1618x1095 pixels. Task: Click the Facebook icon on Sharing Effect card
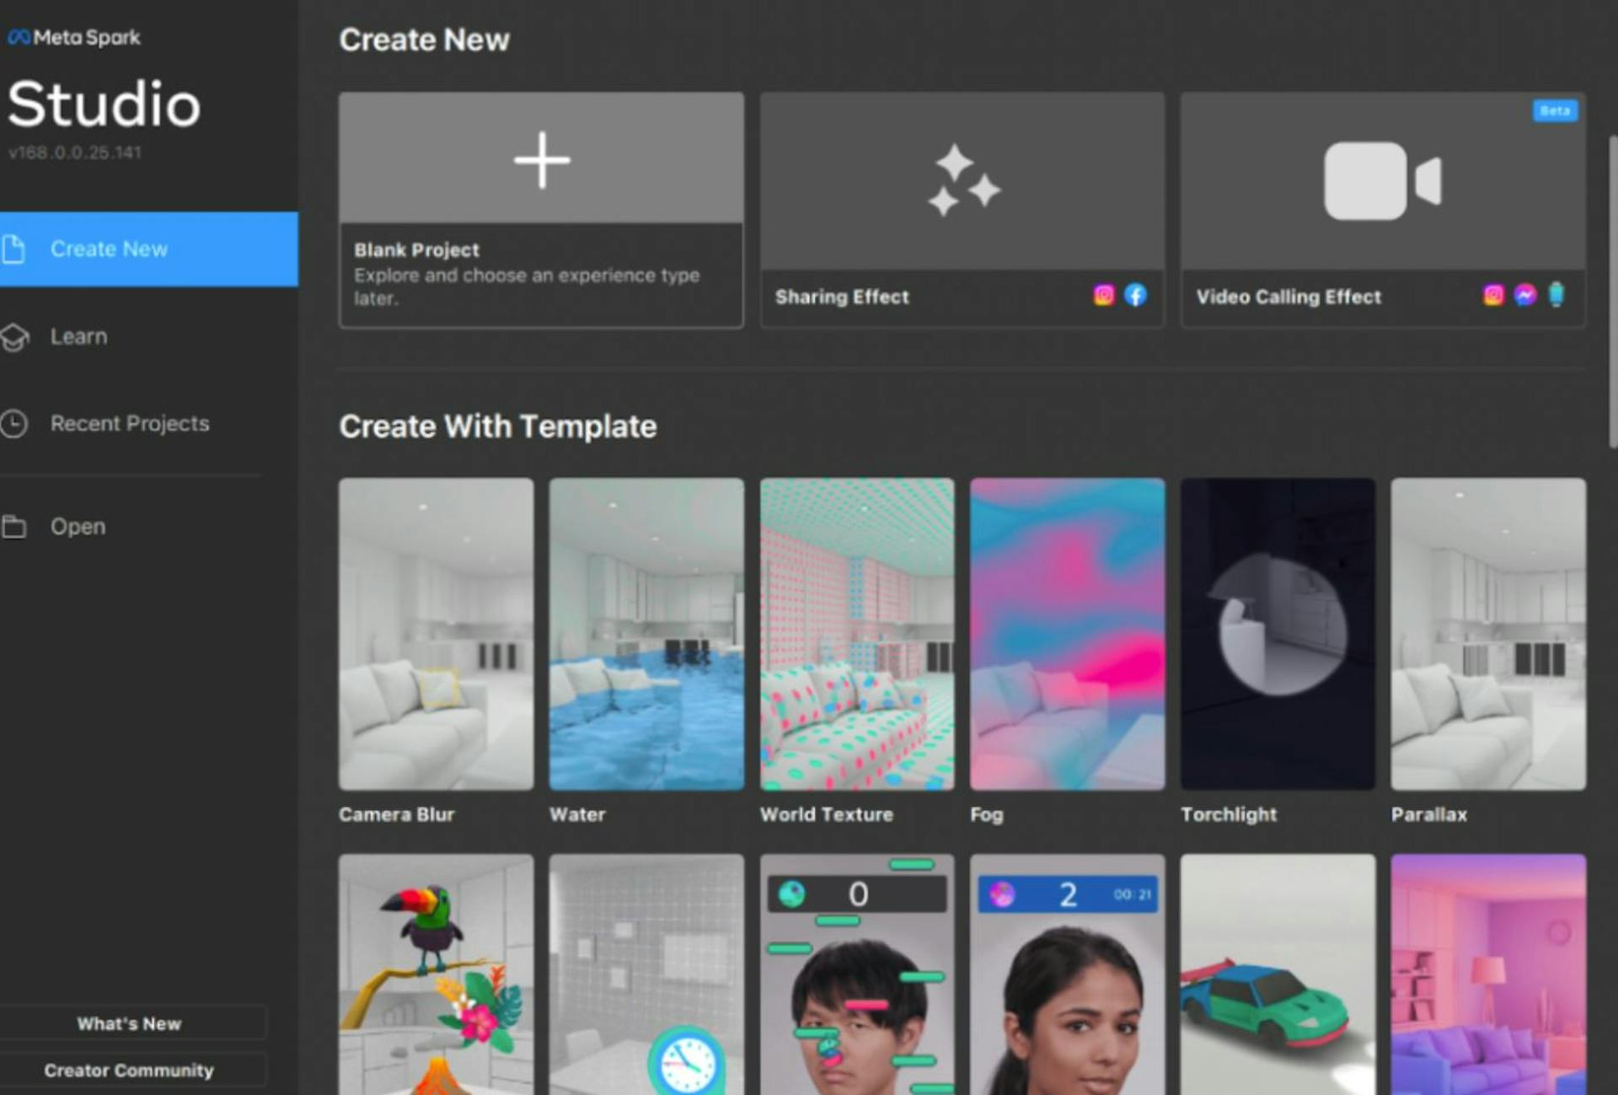(1135, 296)
